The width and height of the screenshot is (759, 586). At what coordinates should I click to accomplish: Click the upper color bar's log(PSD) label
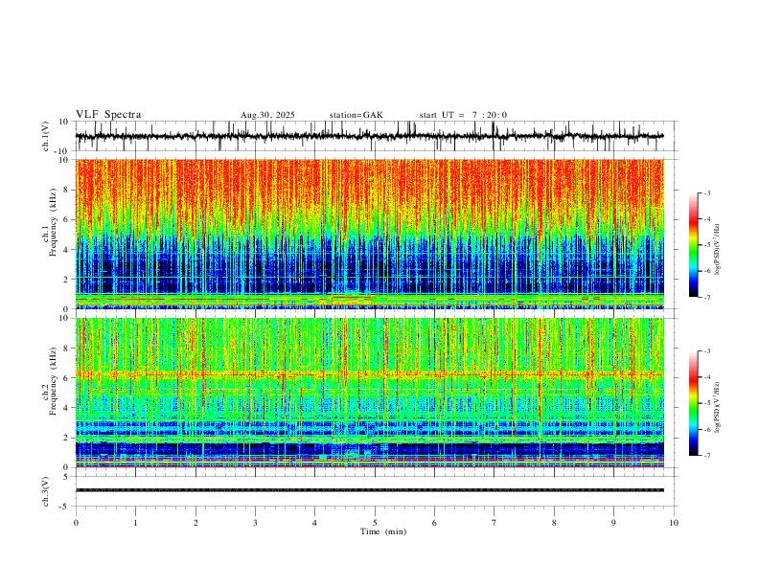pyautogui.click(x=717, y=250)
